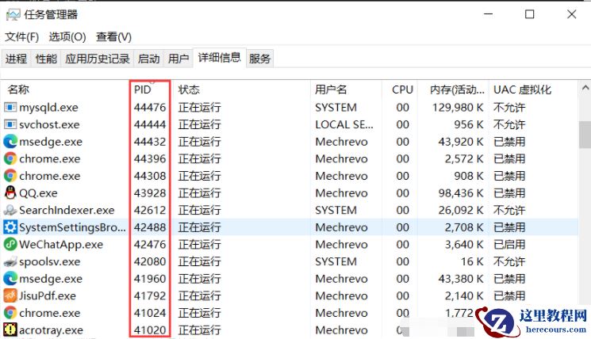Click PID value 41792

coord(150,295)
